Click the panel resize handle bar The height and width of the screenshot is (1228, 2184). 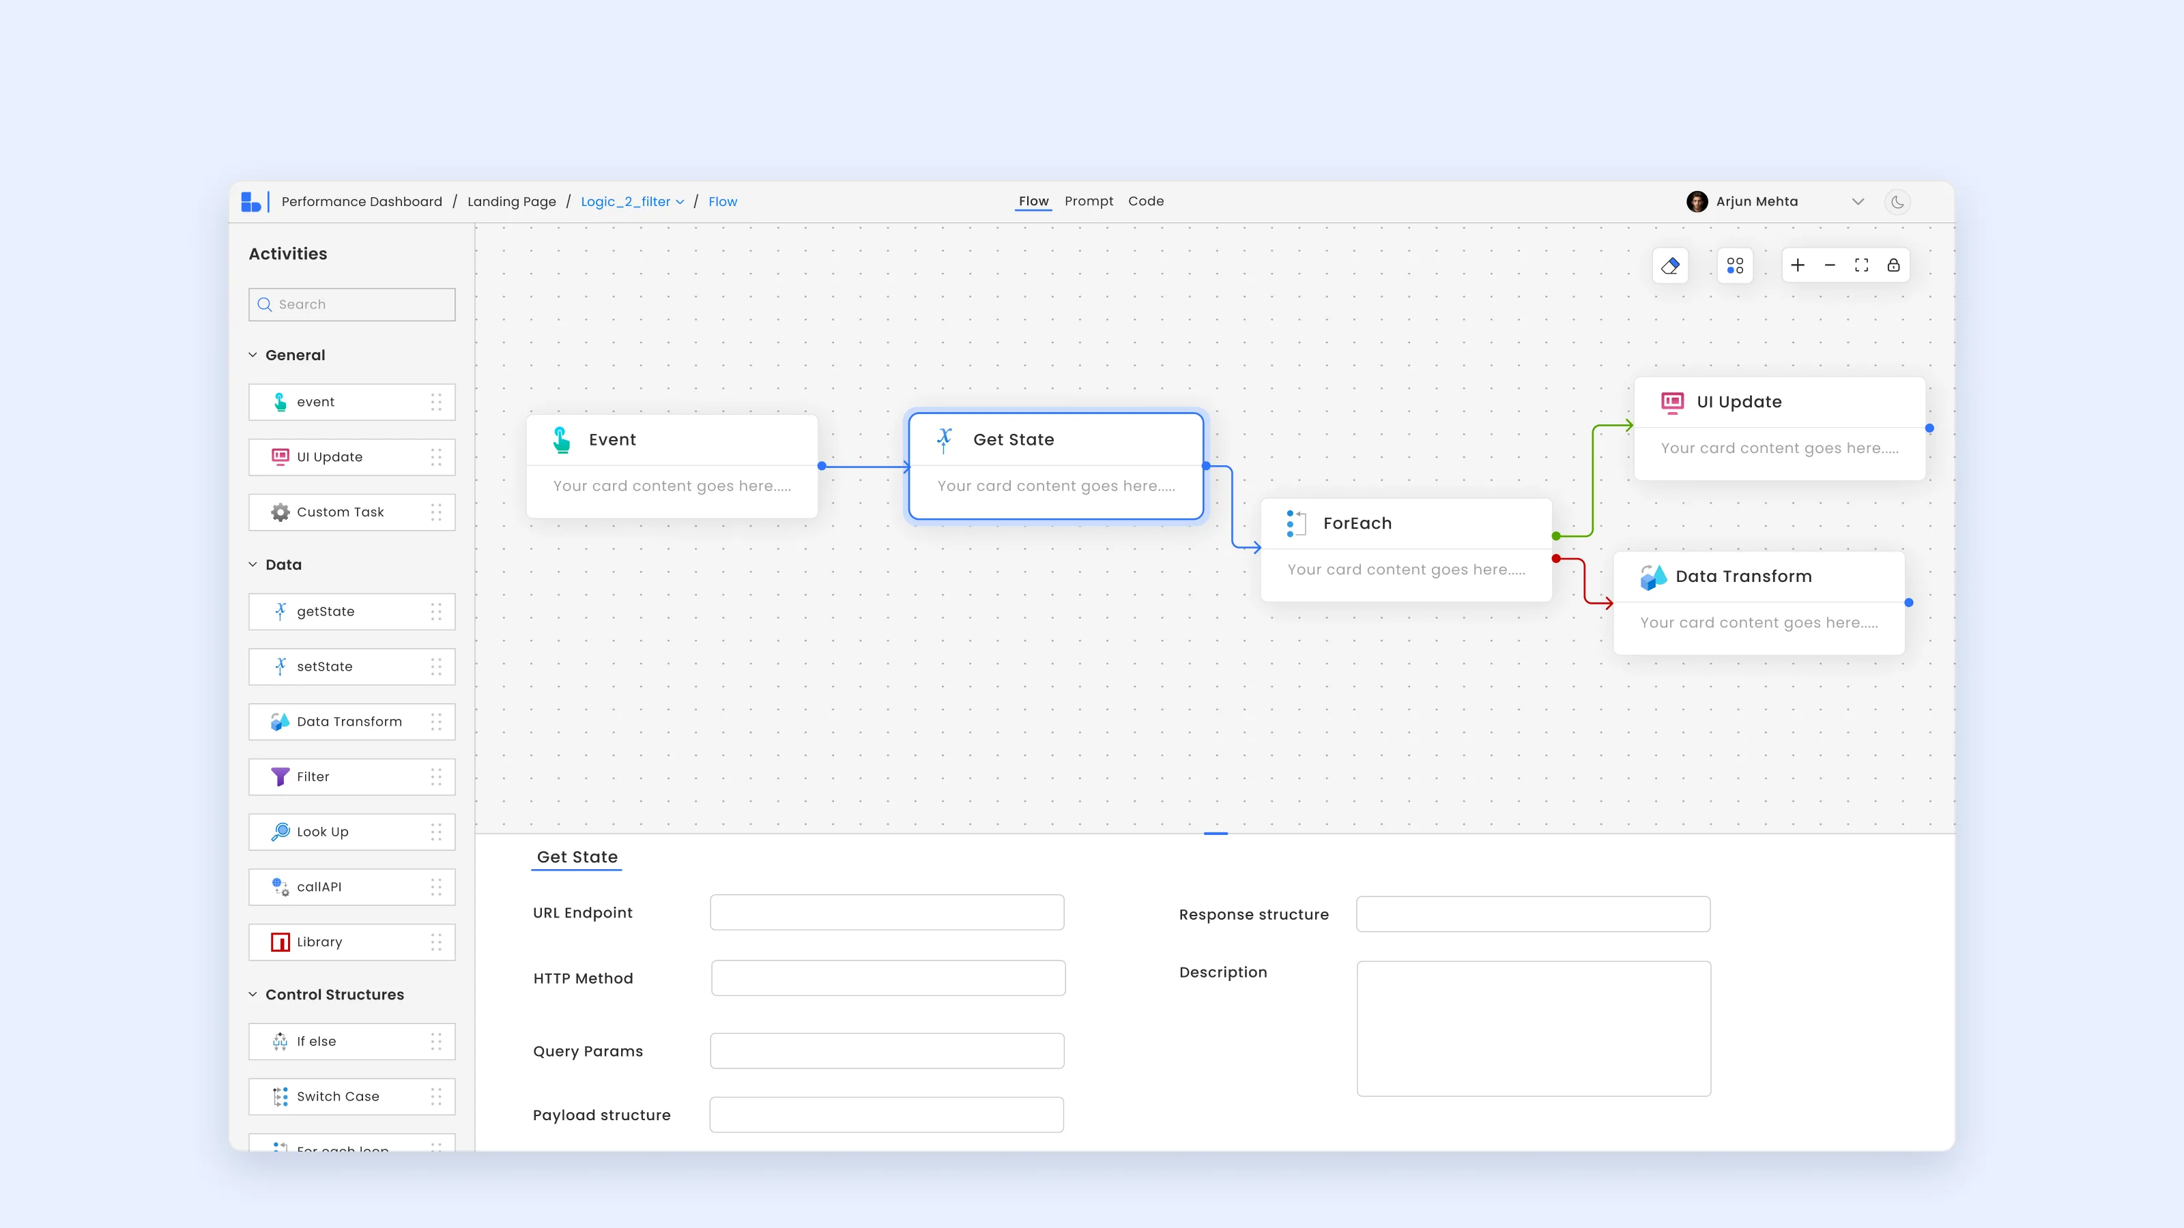[1215, 833]
